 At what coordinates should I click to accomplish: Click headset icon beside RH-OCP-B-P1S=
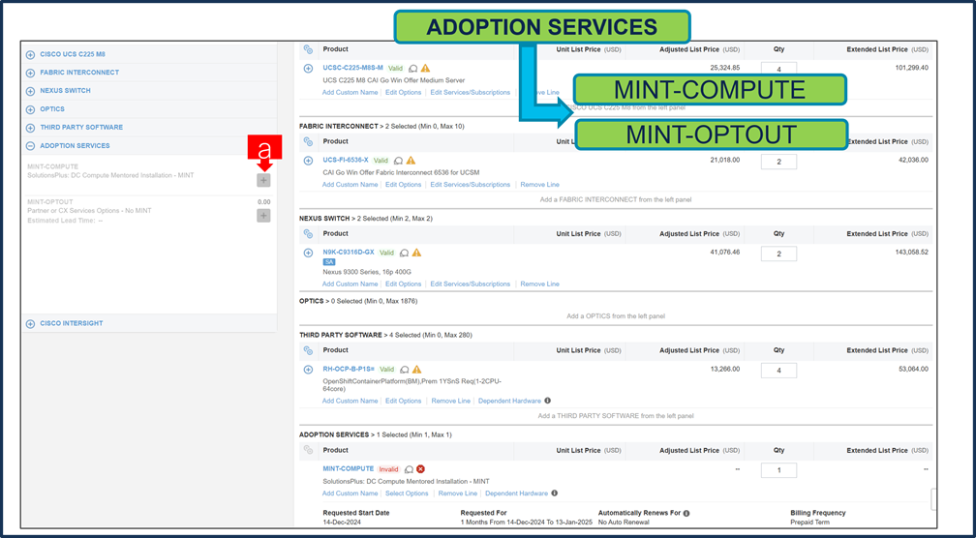click(x=404, y=370)
